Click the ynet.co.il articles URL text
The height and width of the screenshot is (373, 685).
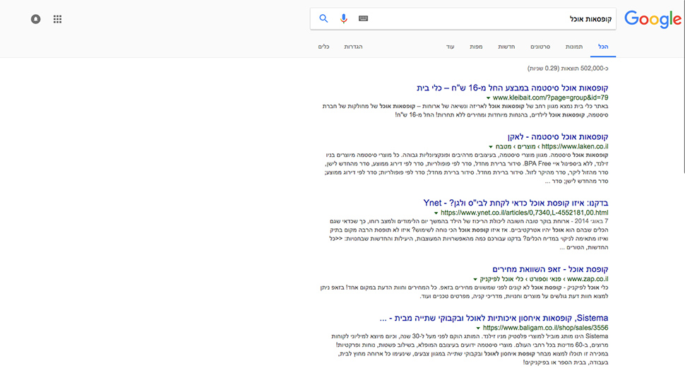pos(524,213)
